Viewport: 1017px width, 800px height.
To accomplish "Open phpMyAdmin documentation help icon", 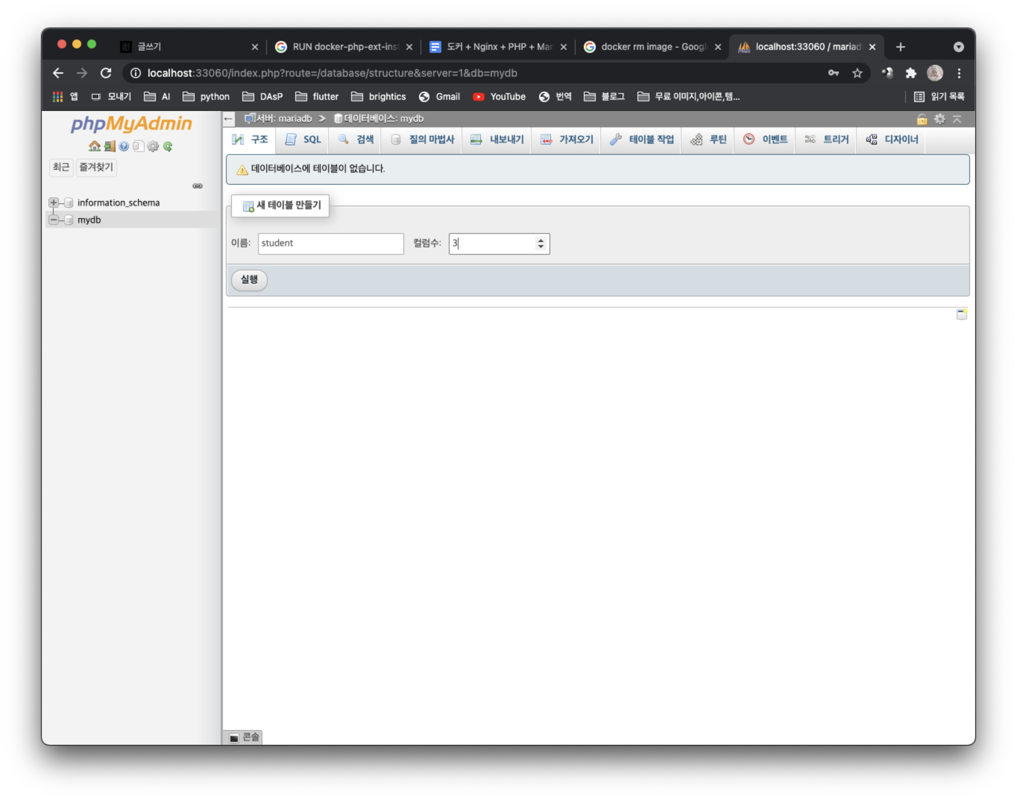I will click(124, 146).
